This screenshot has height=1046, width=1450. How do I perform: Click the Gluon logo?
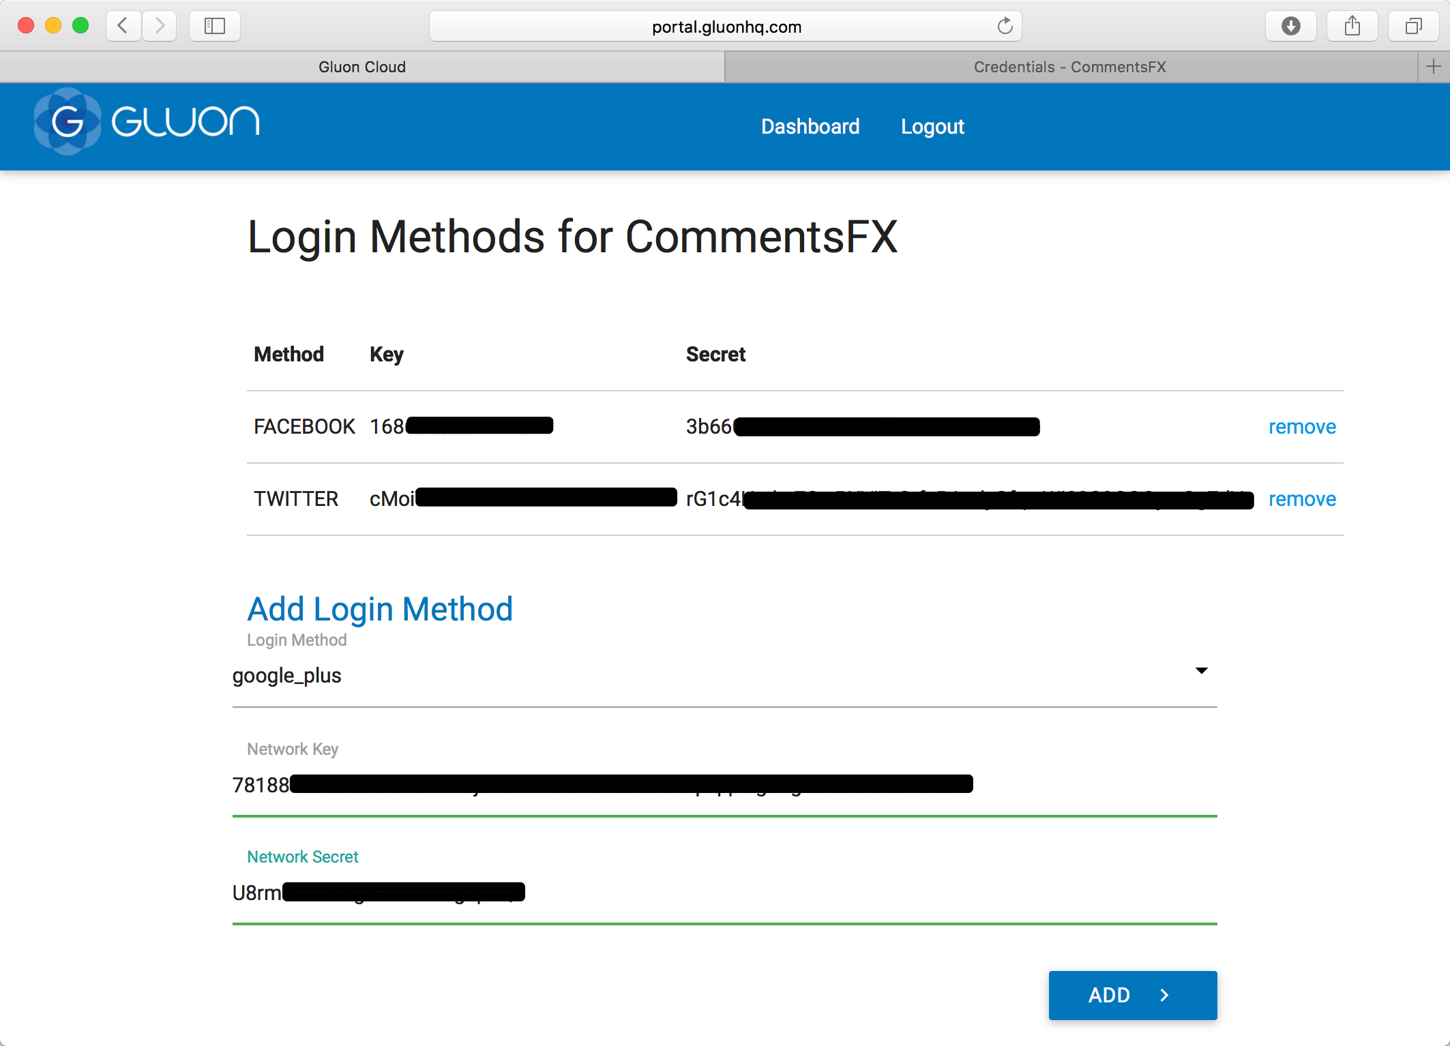147,121
